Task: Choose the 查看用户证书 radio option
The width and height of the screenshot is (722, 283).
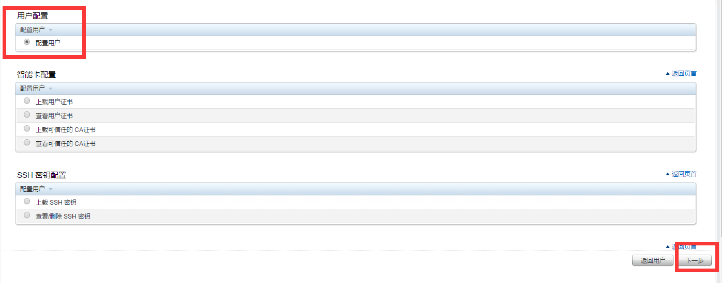Action: (x=27, y=115)
